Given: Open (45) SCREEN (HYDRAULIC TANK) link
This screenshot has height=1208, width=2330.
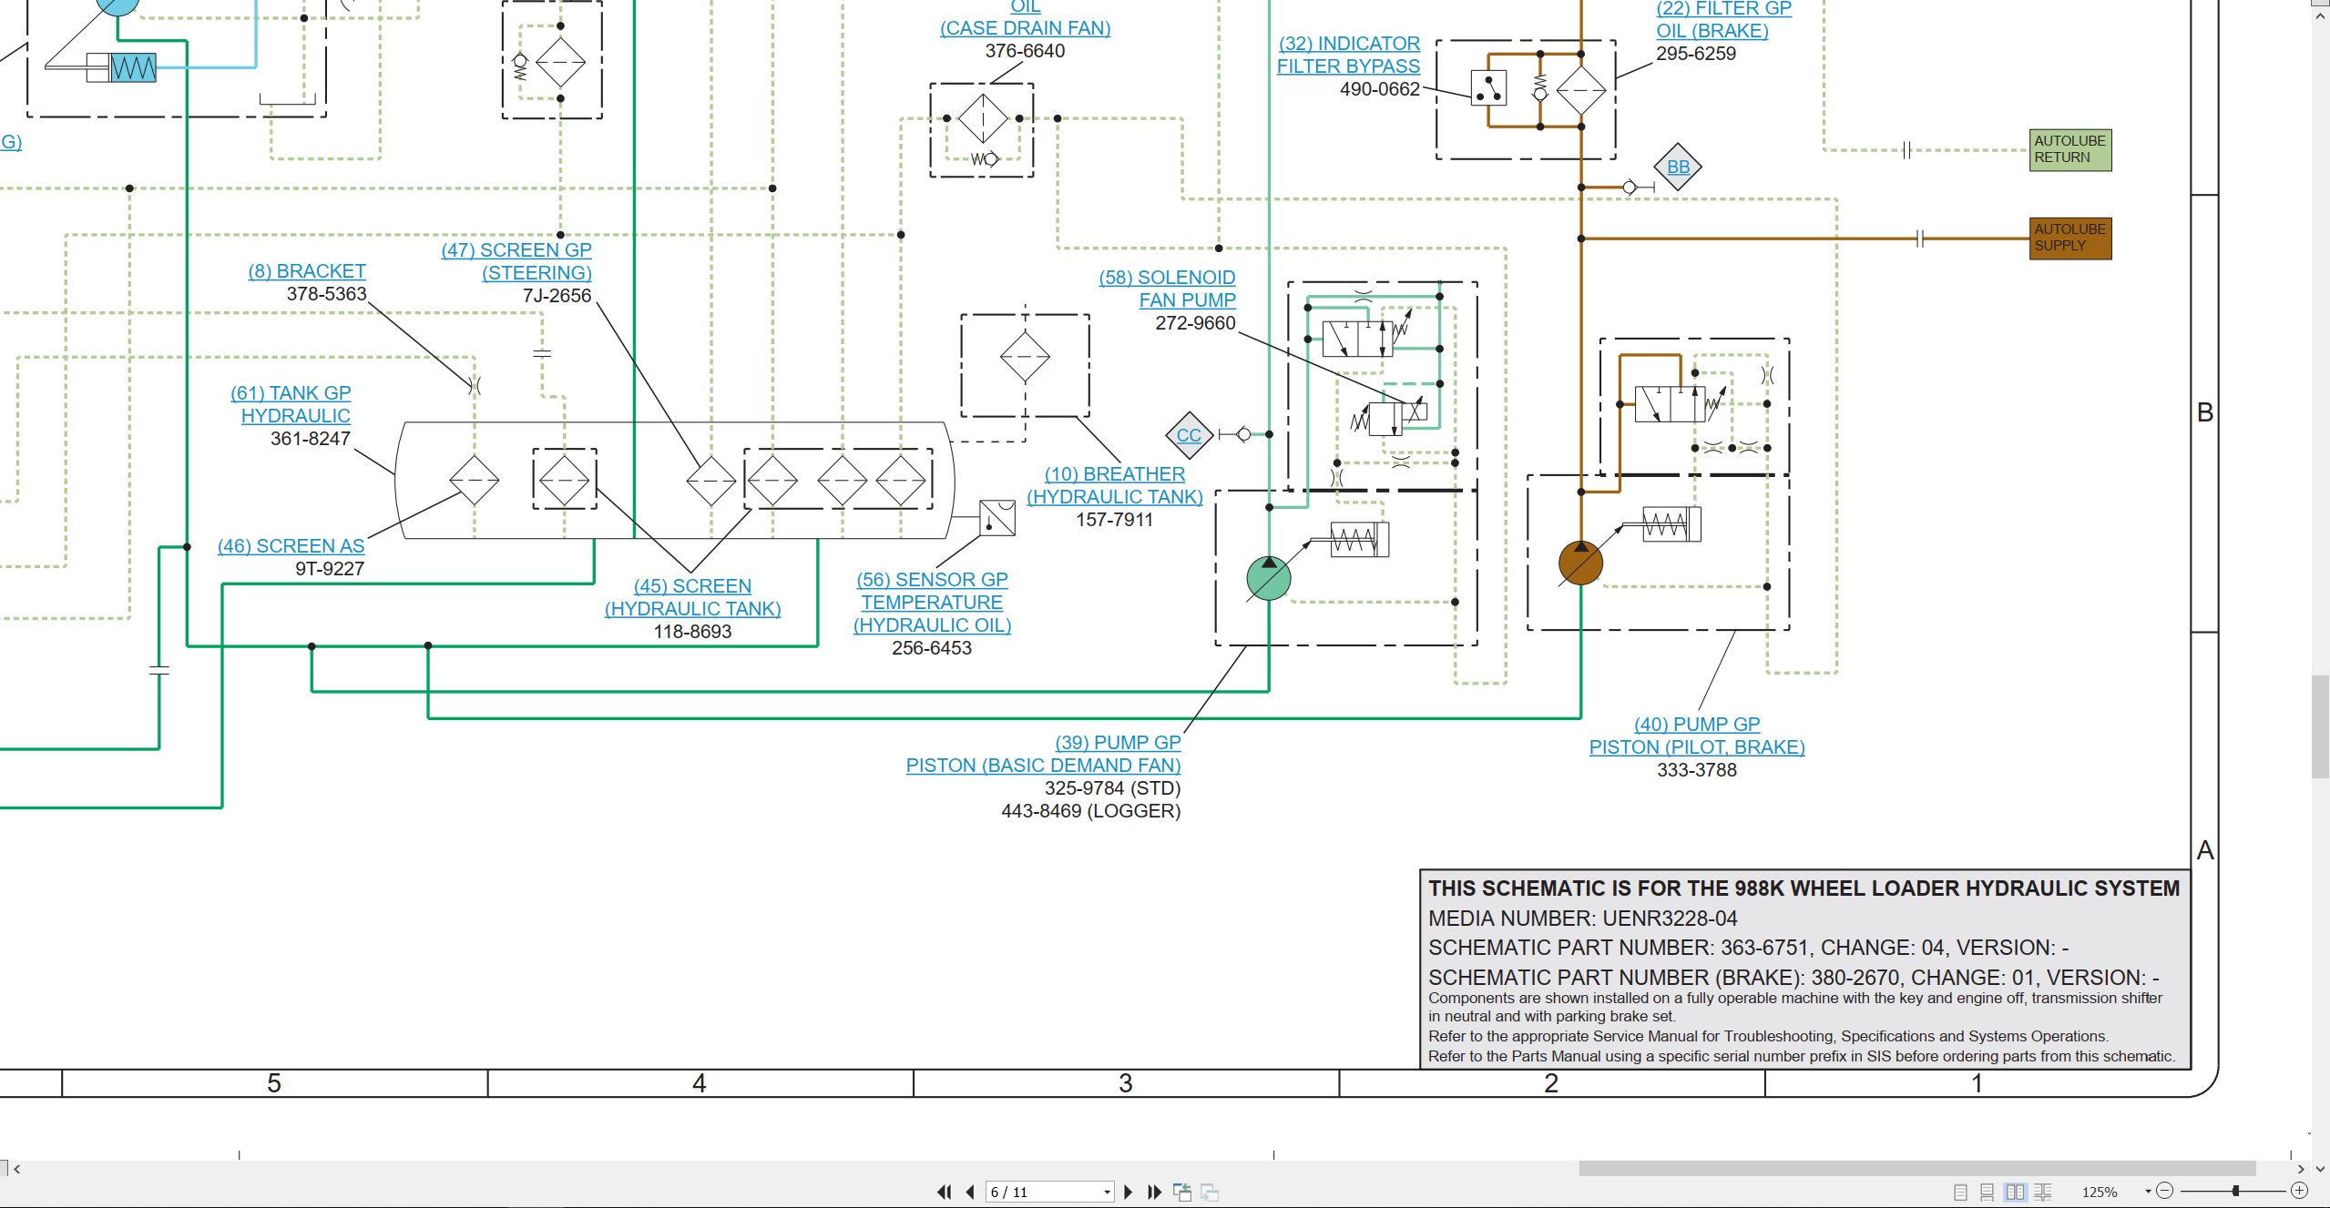Looking at the screenshot, I should [692, 597].
